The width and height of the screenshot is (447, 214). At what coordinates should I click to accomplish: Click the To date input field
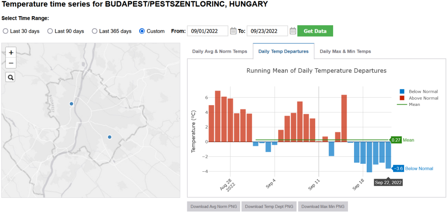point(267,31)
